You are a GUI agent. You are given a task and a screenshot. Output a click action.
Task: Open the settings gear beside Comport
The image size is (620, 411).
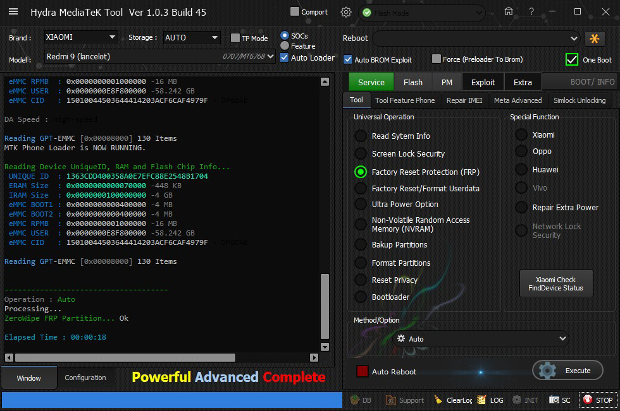click(x=346, y=12)
